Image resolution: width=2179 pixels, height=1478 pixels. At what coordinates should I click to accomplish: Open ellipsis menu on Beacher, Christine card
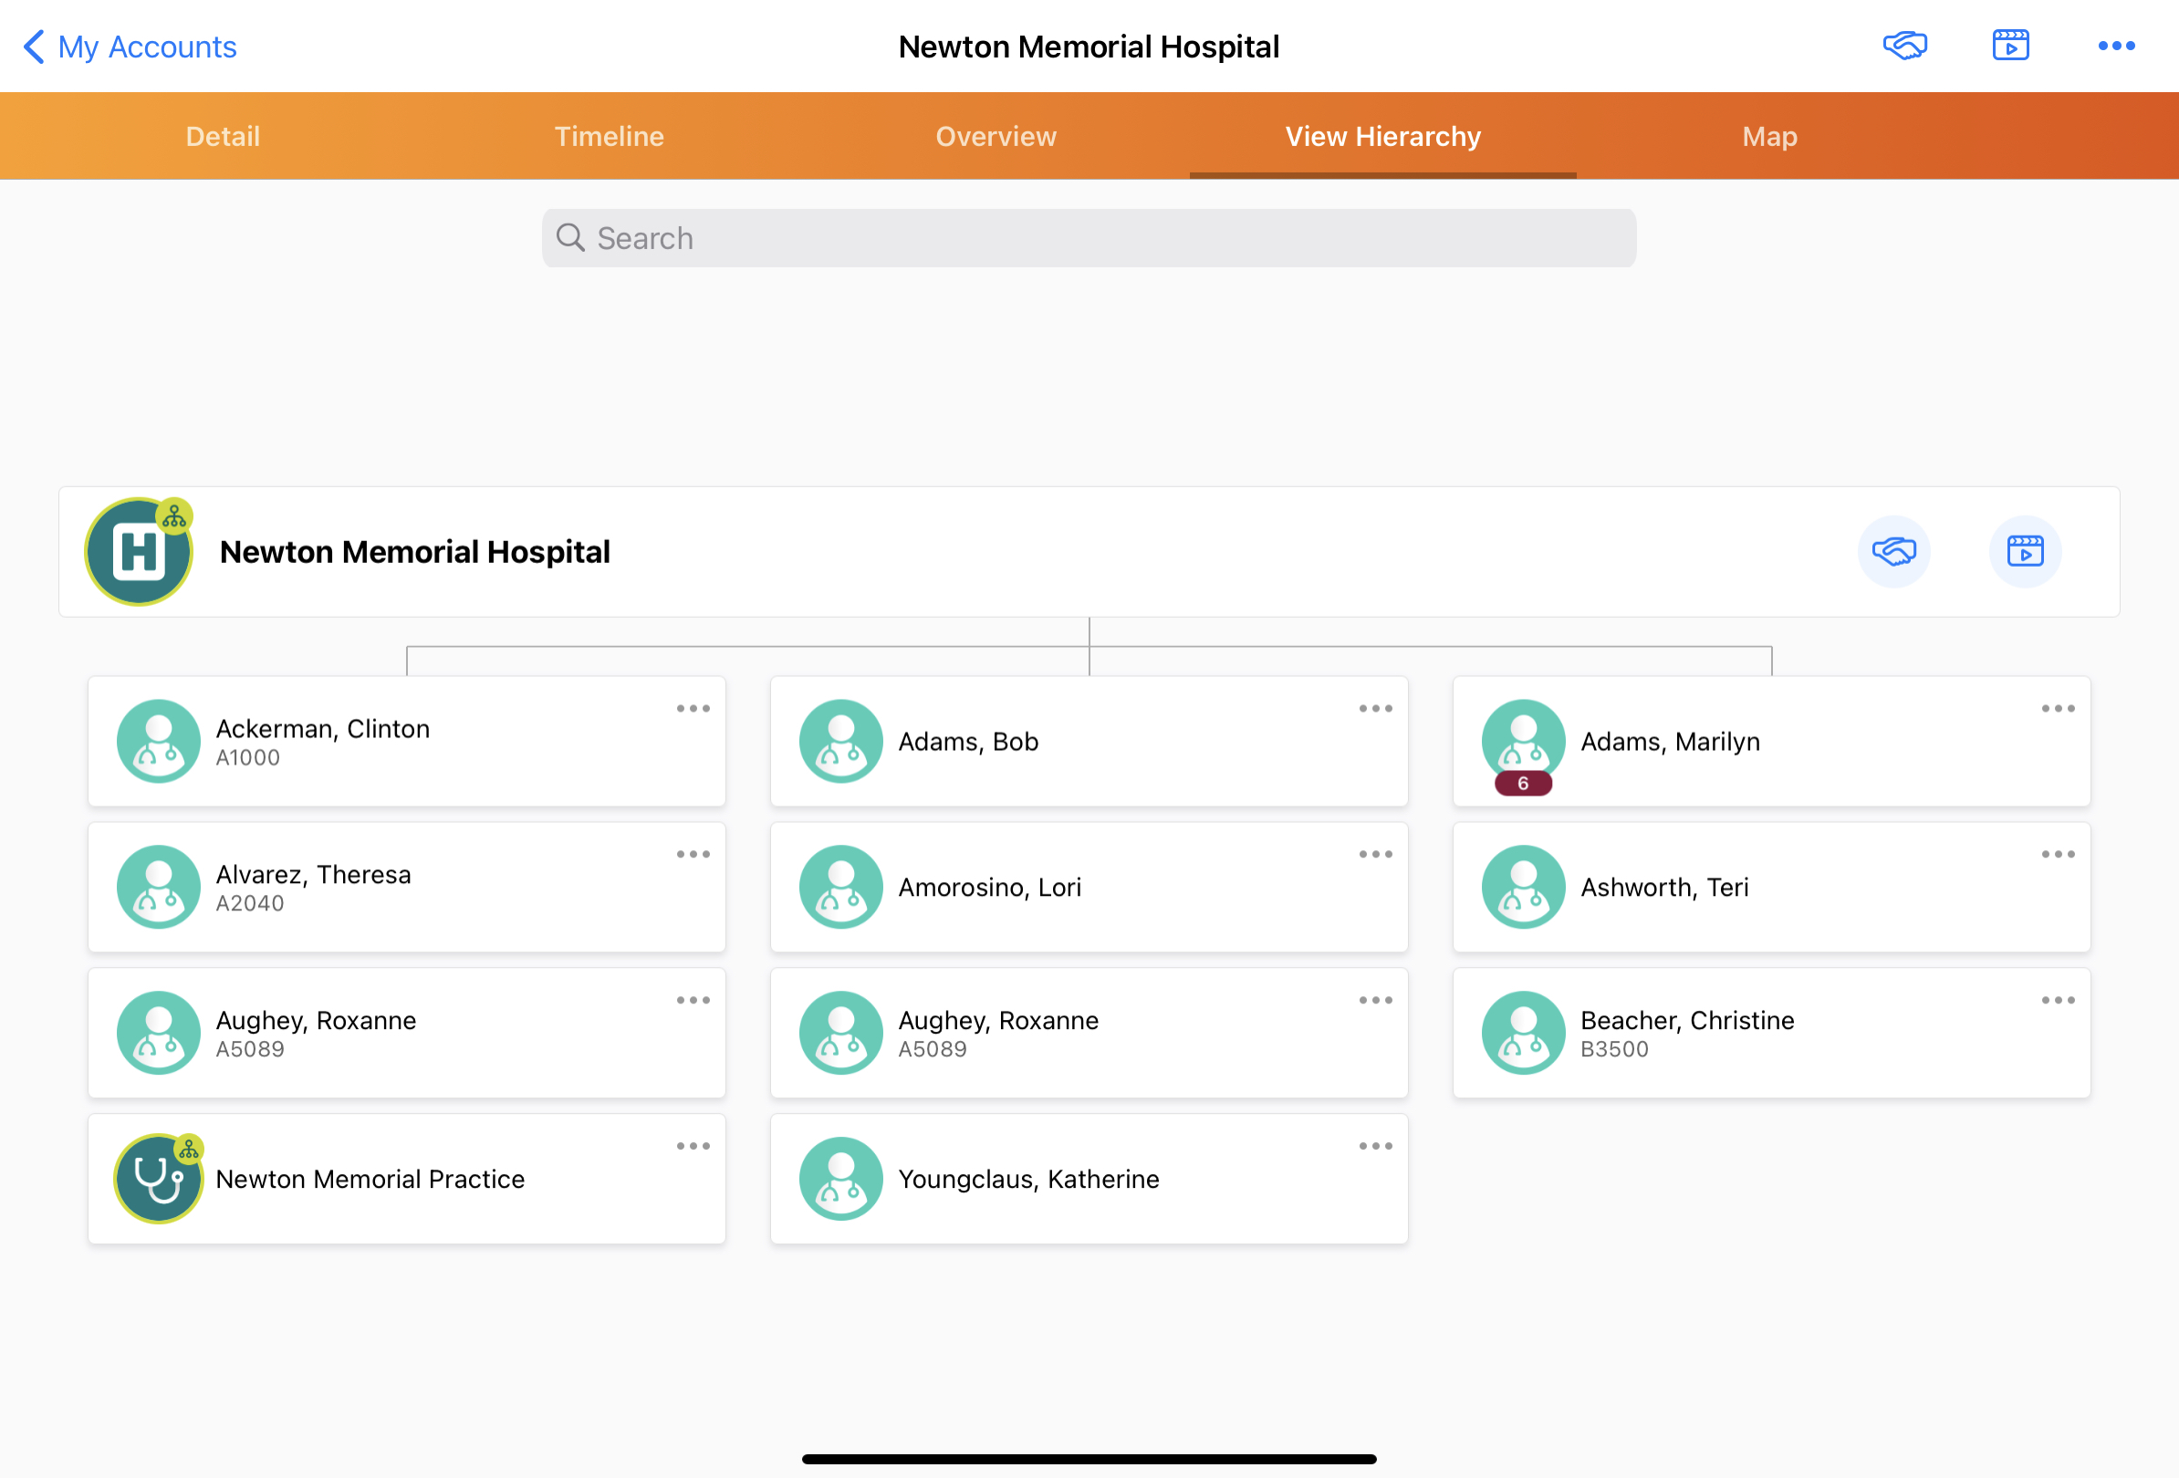2057,1000
